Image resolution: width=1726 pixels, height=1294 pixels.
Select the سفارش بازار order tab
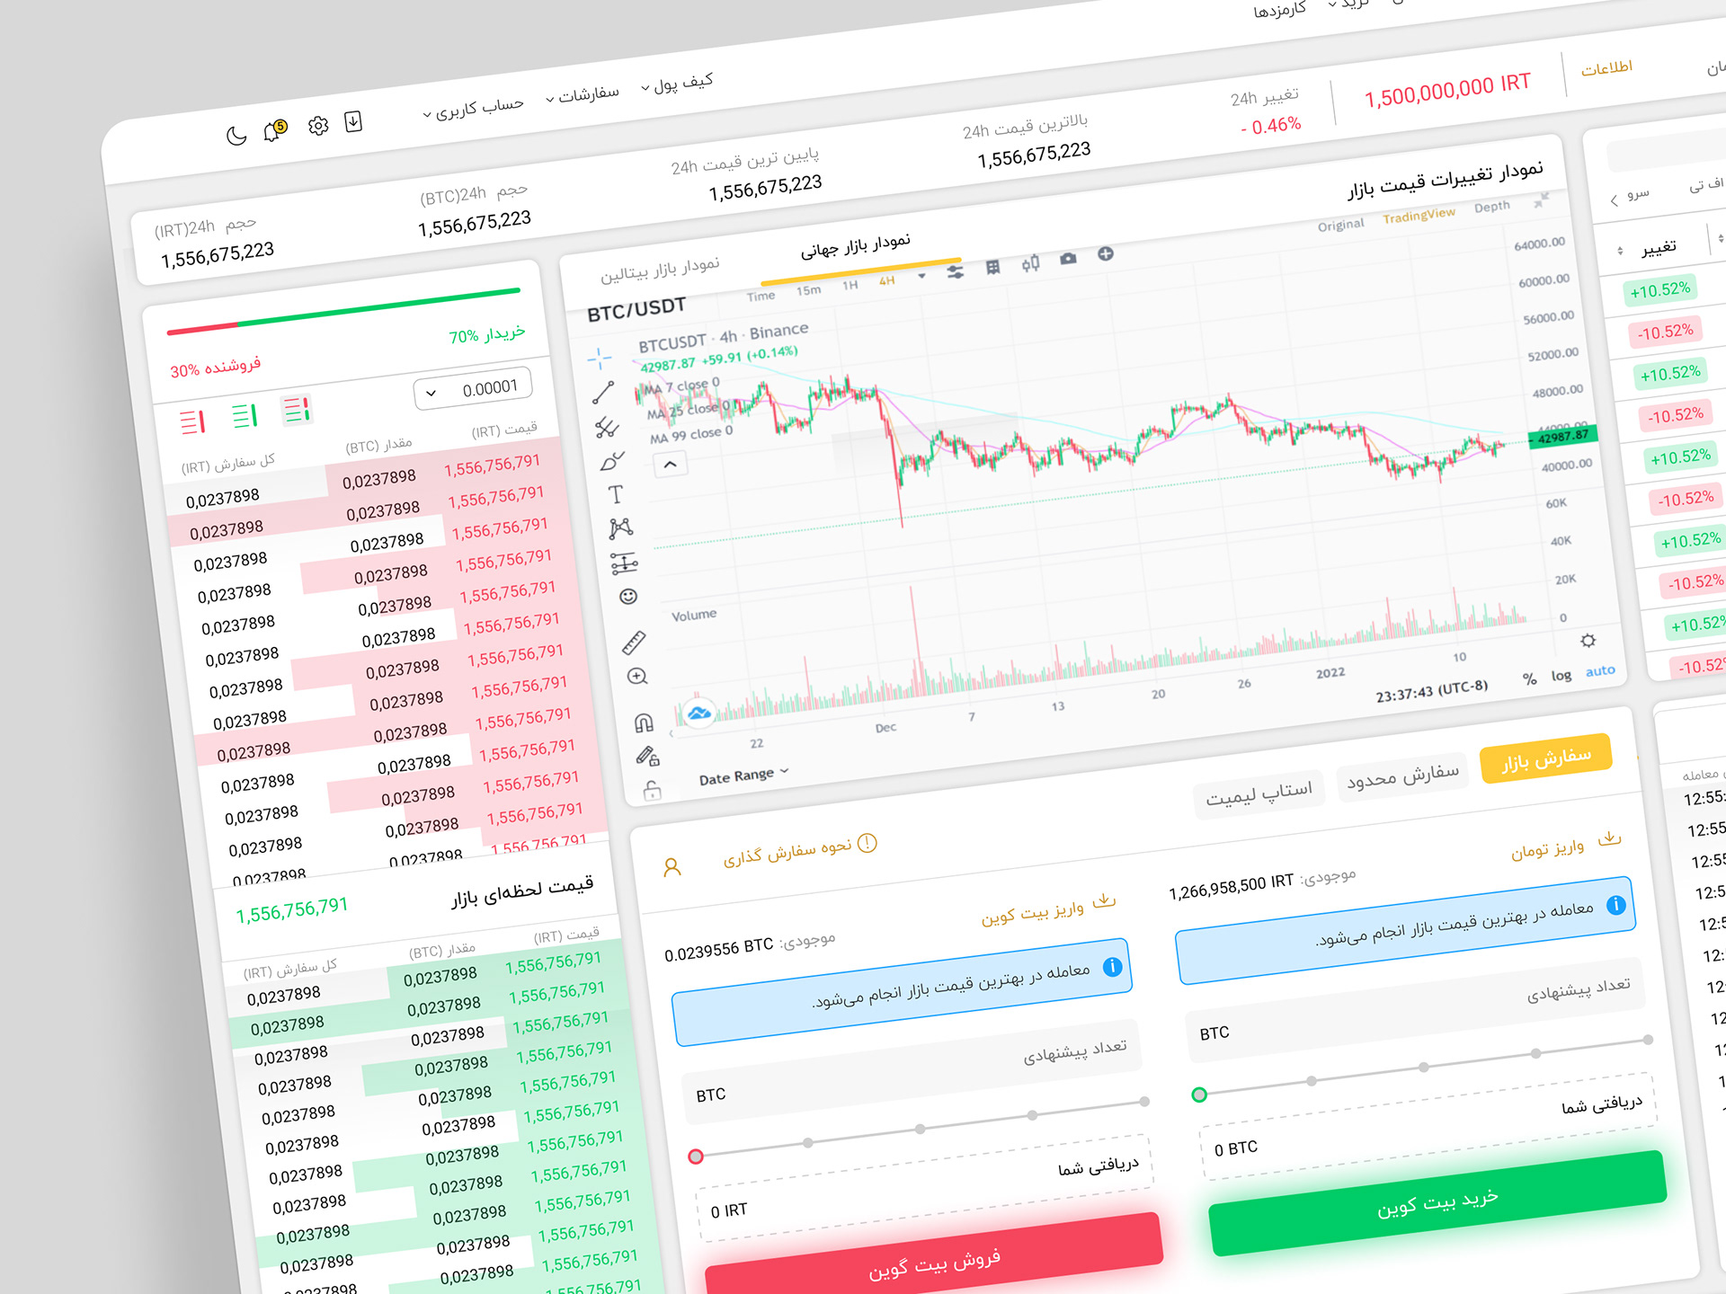(x=1546, y=759)
